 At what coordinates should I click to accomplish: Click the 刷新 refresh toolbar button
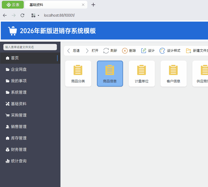tap(110, 51)
